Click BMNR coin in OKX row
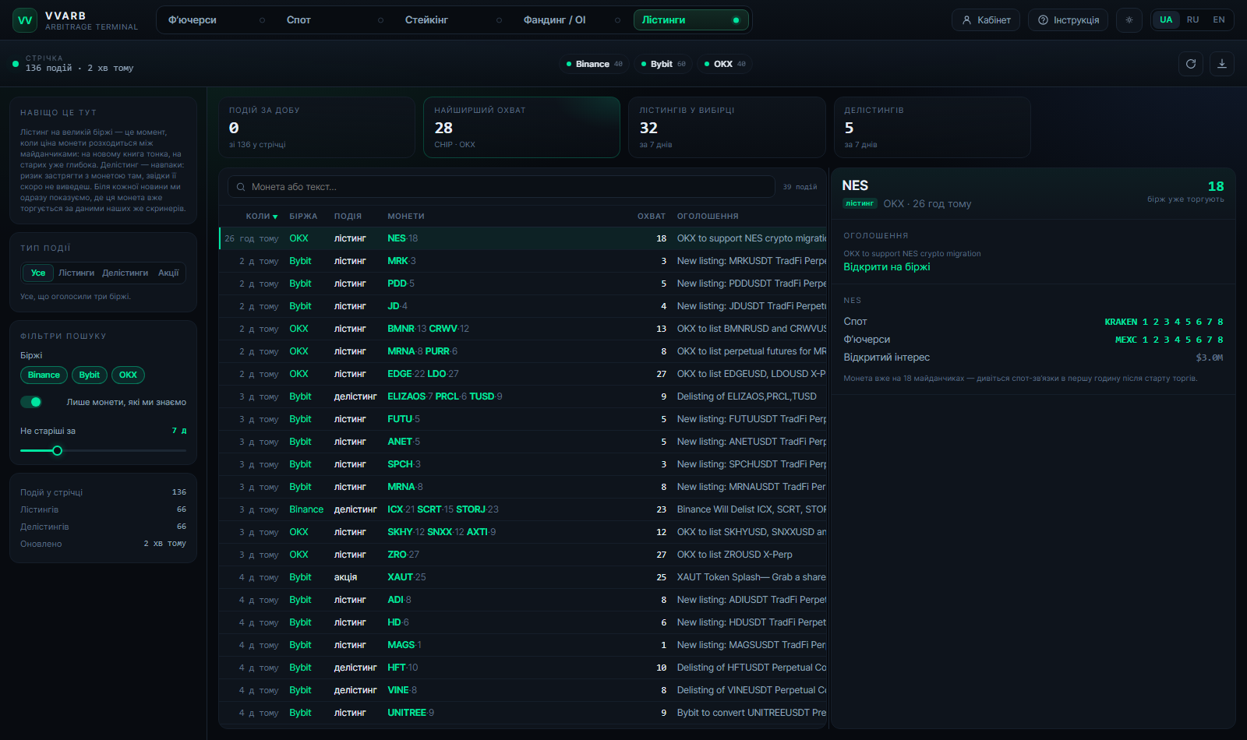Screen dimensions: 1247x740 (x=401, y=329)
